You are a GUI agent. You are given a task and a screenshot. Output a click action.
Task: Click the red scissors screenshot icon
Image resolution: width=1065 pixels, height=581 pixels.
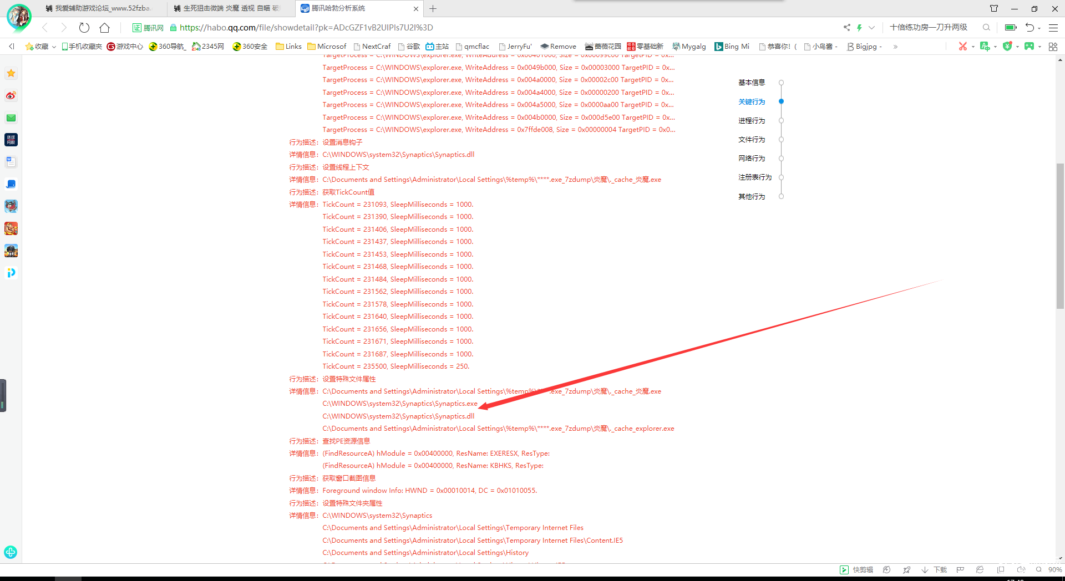pyautogui.click(x=962, y=47)
